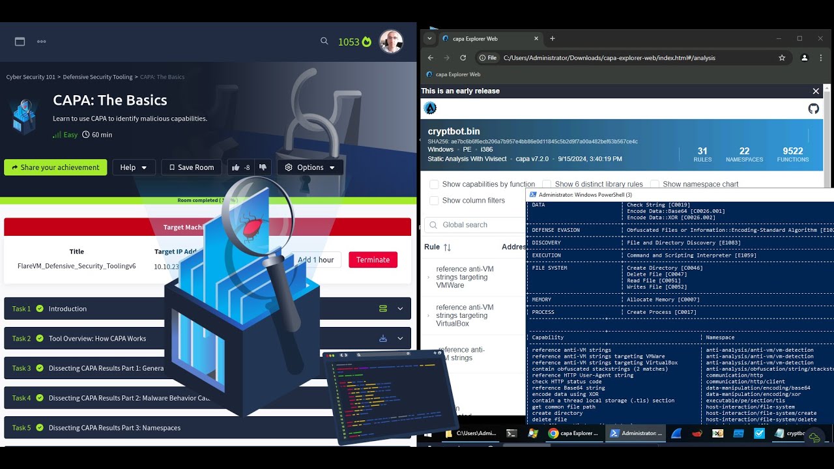This screenshot has height=469, width=834.
Task: Open the Options dropdown button
Action: [x=310, y=167]
